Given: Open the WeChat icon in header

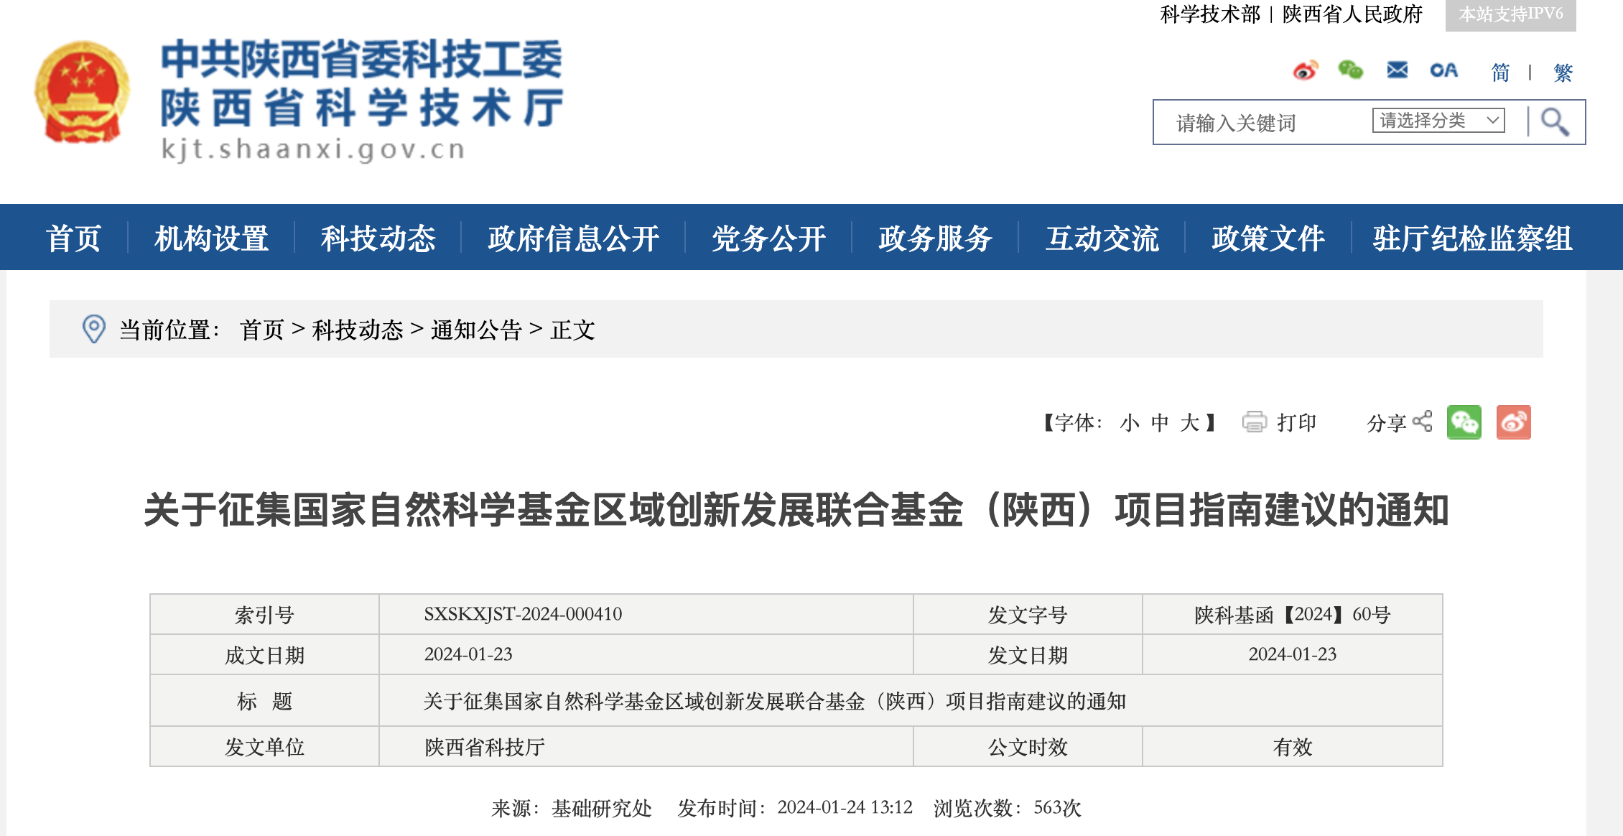Looking at the screenshot, I should pyautogui.click(x=1350, y=70).
